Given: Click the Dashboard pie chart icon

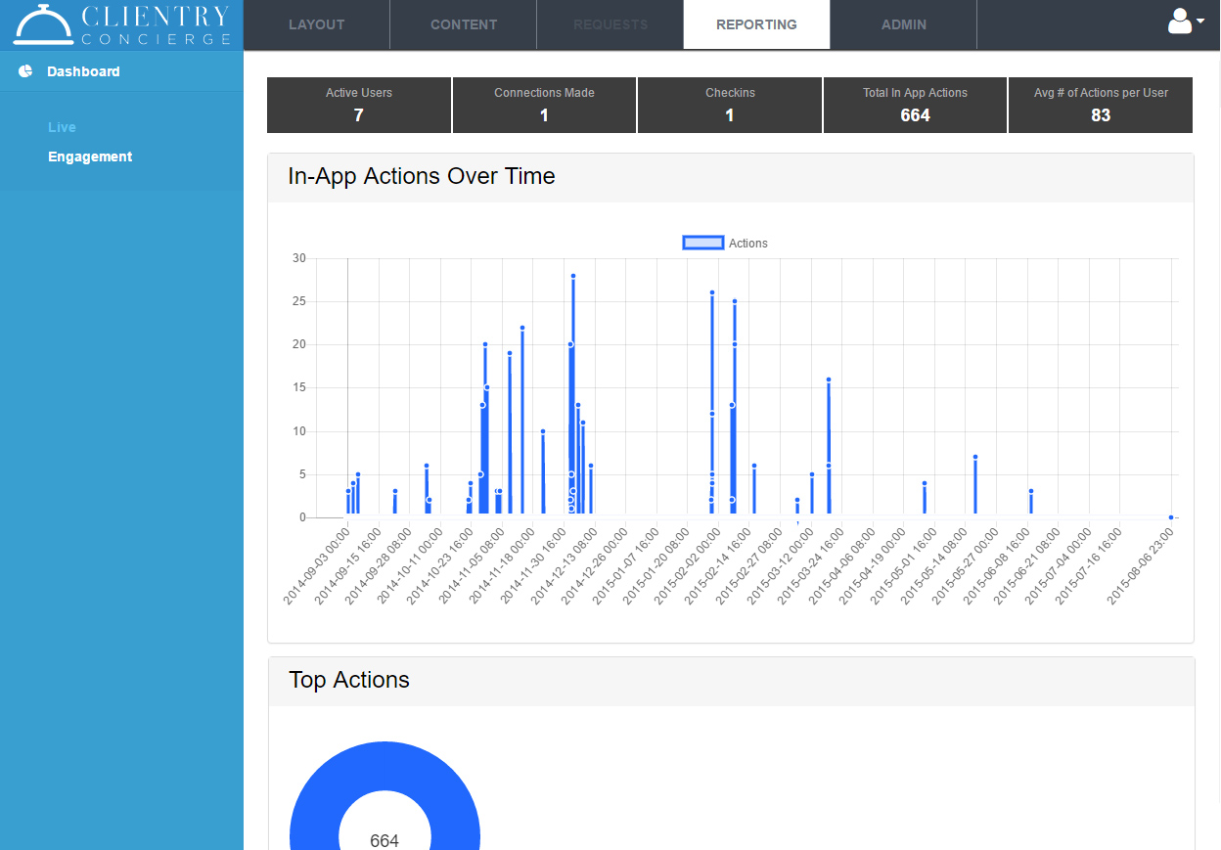Looking at the screenshot, I should click(25, 71).
